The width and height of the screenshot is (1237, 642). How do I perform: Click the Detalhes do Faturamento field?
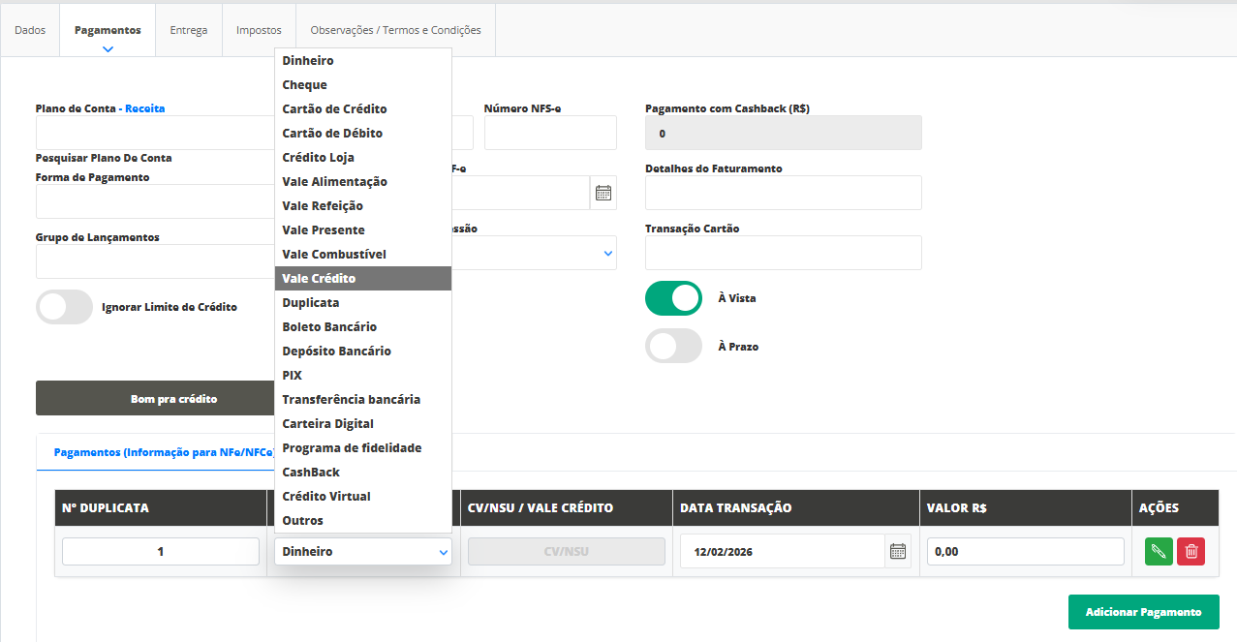[783, 193]
